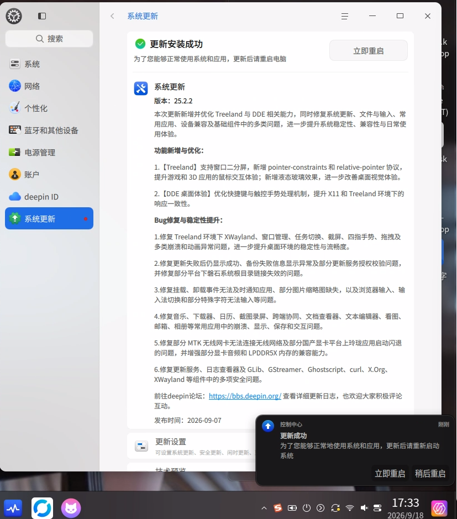Click the Control Center gear icon
Screen dimensions: 457x519
[x=14, y=16]
